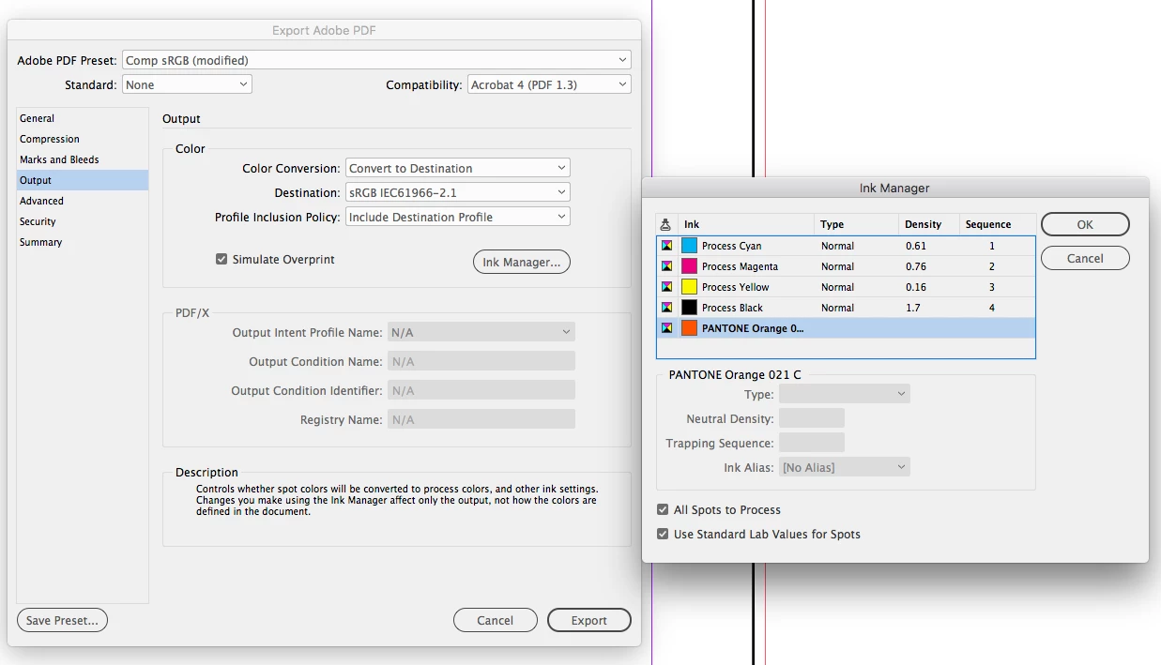Select the Compression section
Viewport: 1161px width, 665px height.
pos(83,139)
